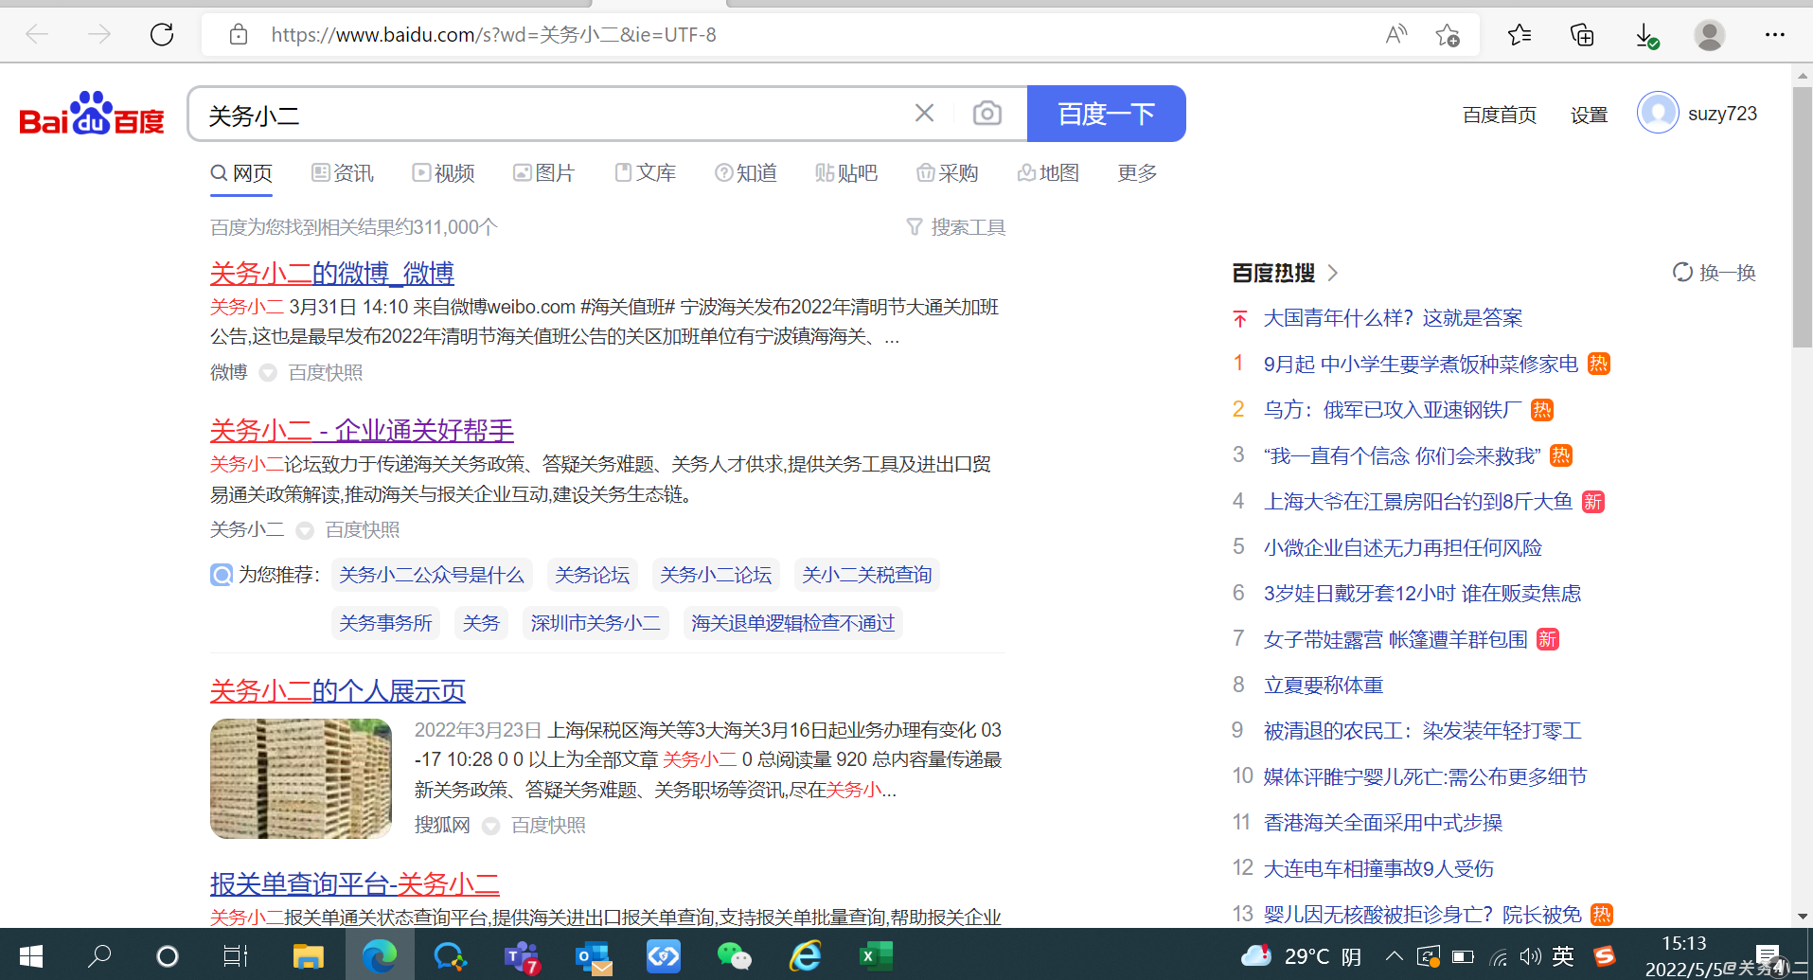This screenshot has height=980, width=1813.
Task: Click the suzy723 account avatar
Action: (x=1657, y=114)
